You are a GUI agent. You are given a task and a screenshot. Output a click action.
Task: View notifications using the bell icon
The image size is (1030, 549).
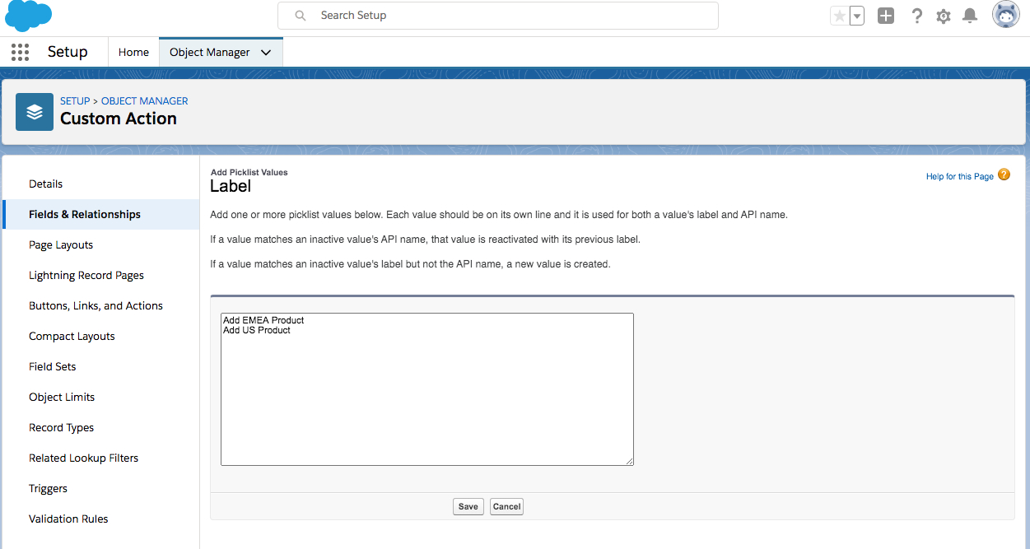(x=969, y=15)
